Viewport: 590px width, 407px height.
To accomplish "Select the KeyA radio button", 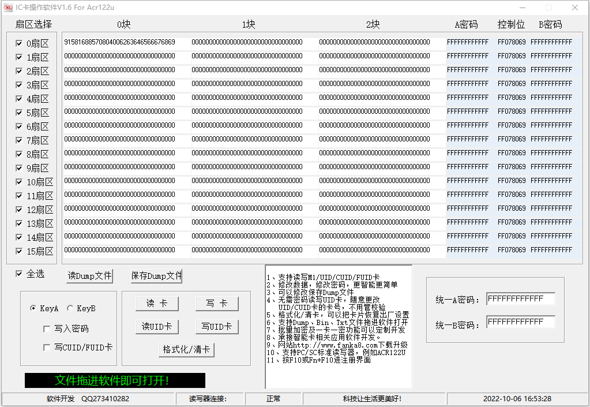I will point(33,308).
